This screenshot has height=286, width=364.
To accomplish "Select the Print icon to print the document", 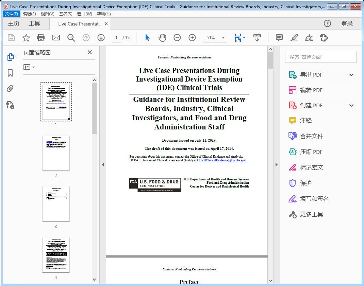I will point(41,38).
